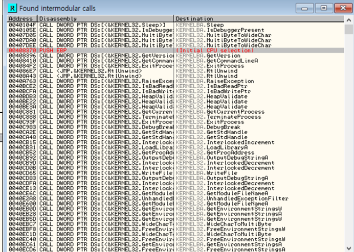Sort by the Disassembly column header
The height and width of the screenshot is (252, 354).
coord(106,19)
